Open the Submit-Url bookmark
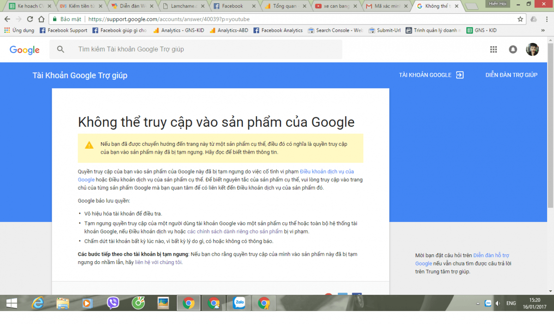Screen dimensions: 554x324 tap(385, 30)
